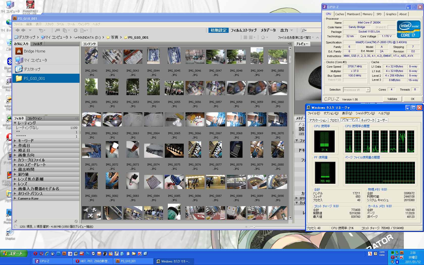424x265 pixels.
Task: Open Task Manager ネットワーク tab
Action: tap(367, 120)
